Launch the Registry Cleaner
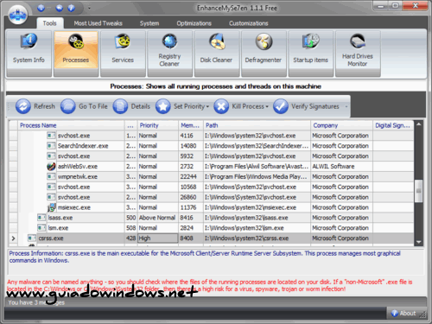This screenshot has width=432, height=324. tap(169, 54)
